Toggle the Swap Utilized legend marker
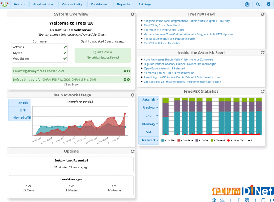The height and width of the screenshot is (202, 274). click(228, 141)
